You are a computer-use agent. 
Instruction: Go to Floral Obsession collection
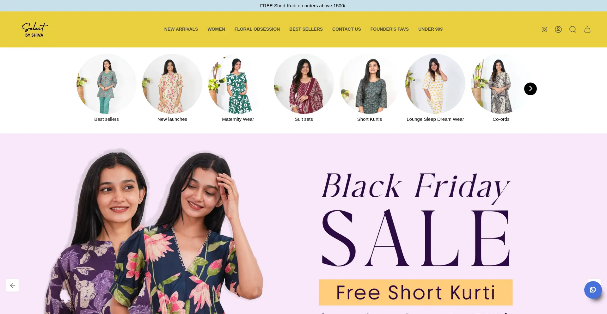tap(257, 29)
